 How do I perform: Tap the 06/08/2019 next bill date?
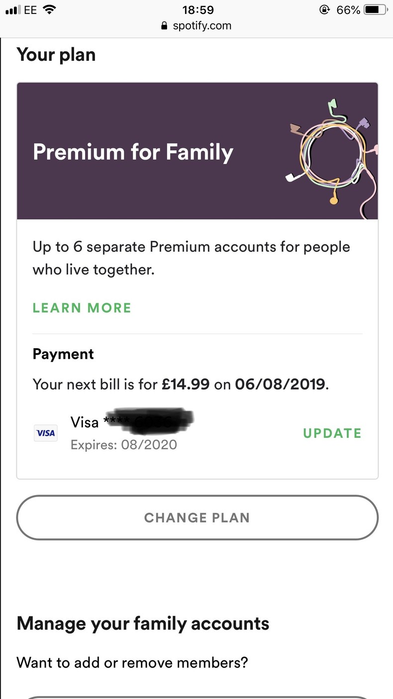coord(280,384)
